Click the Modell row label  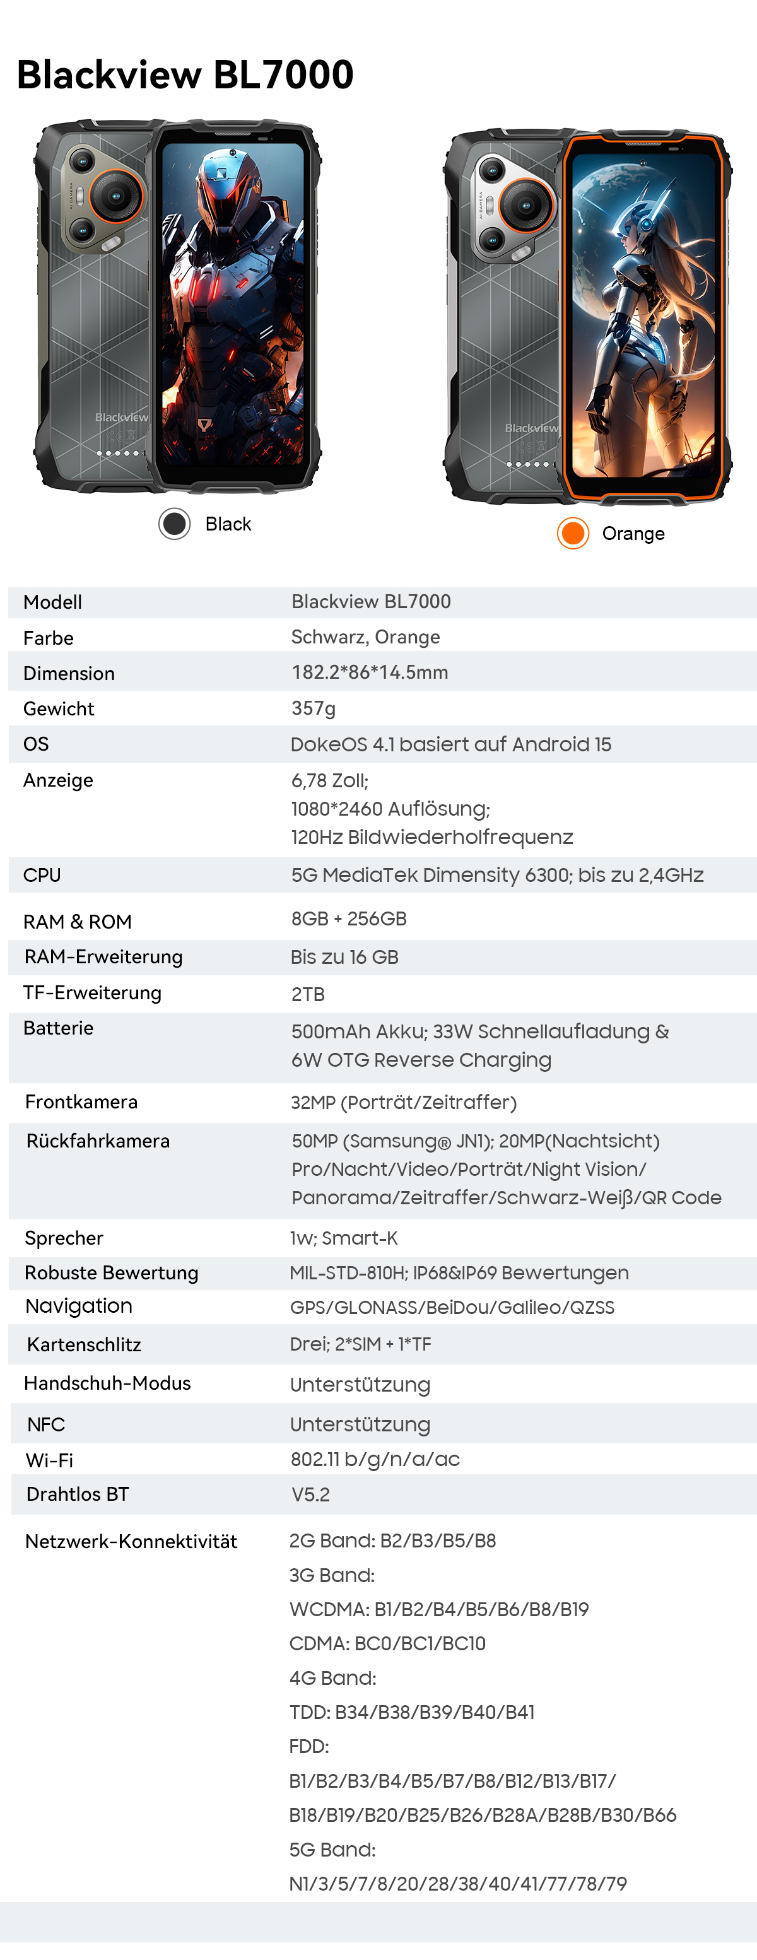pos(52,602)
